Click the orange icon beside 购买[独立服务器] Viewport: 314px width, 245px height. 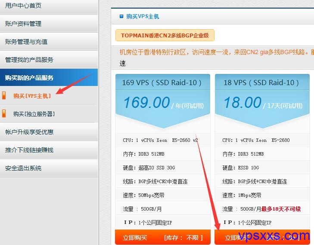(4, 114)
